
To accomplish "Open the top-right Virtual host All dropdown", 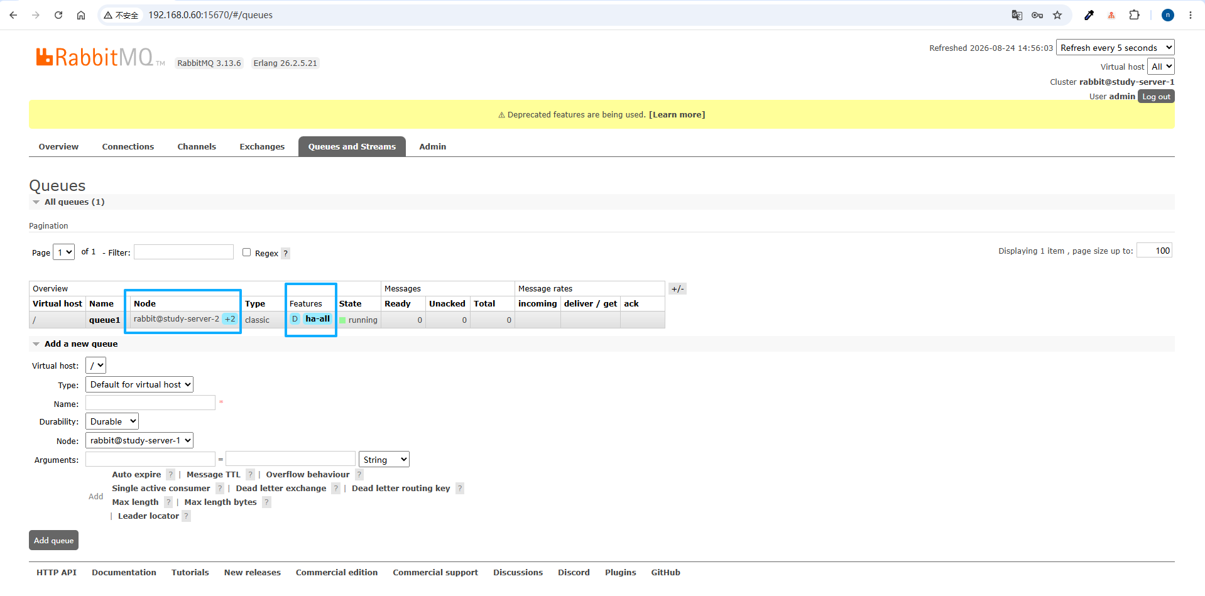I will click(1160, 67).
